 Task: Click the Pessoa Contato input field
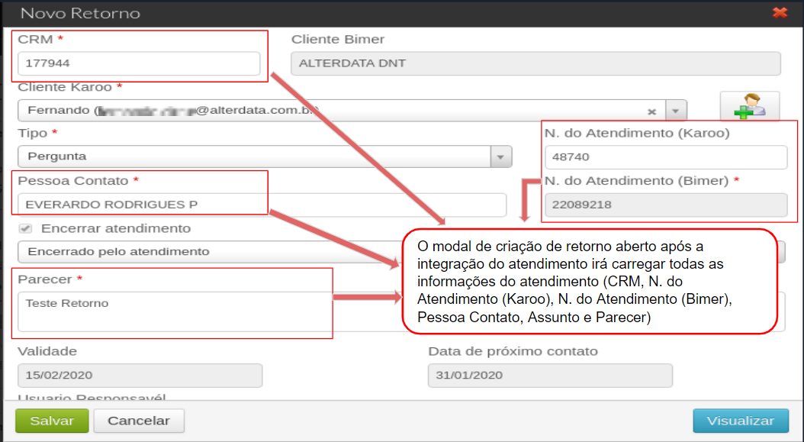pos(262,205)
